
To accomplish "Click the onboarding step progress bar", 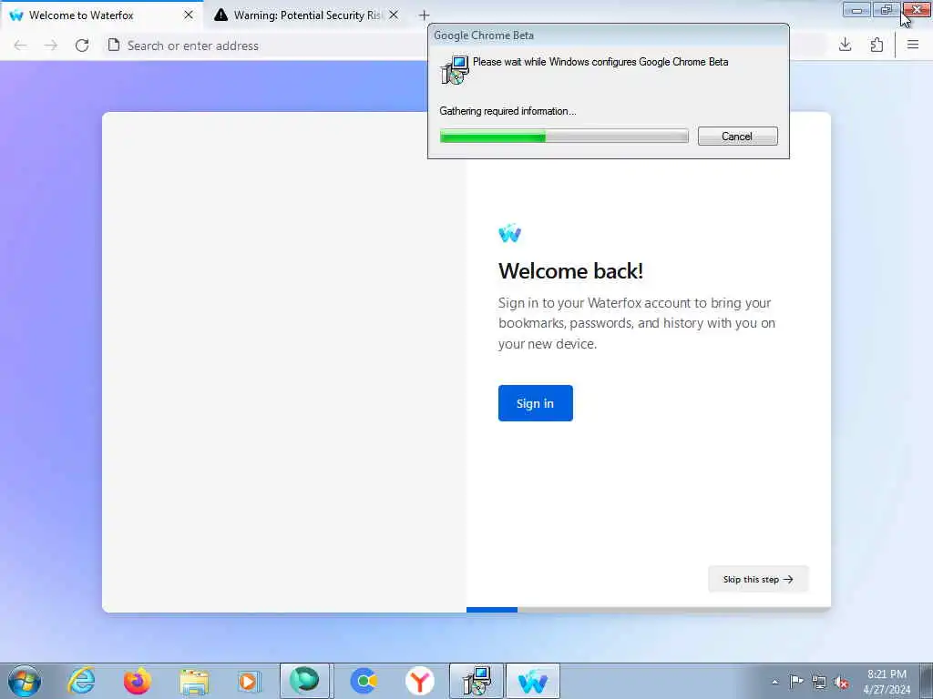I will point(649,609).
